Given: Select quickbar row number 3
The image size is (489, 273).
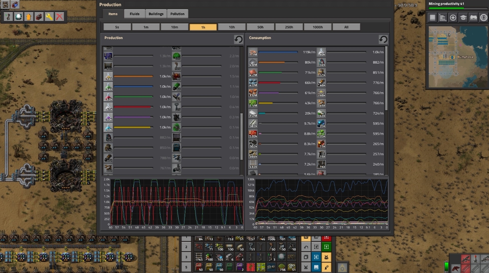Looking at the screenshot, I should (186, 257).
